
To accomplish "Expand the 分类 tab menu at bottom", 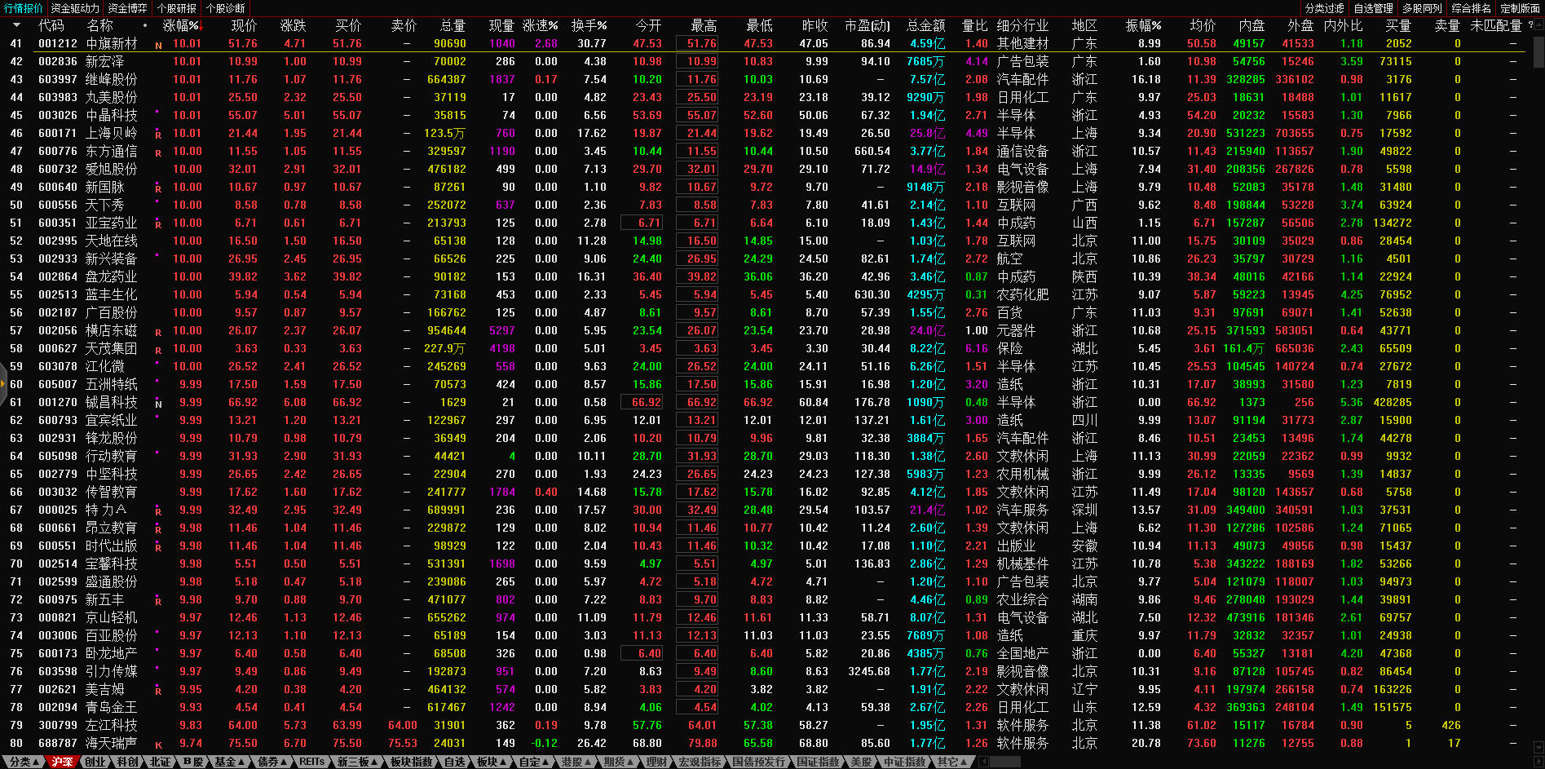I will point(23,762).
